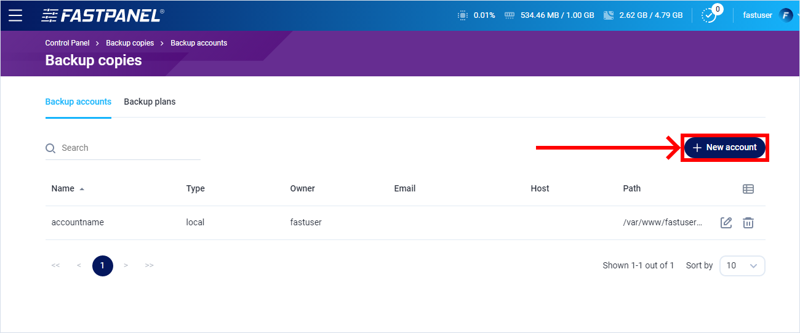Click the Backup copies breadcrumb
This screenshot has width=800, height=333.
pos(130,43)
